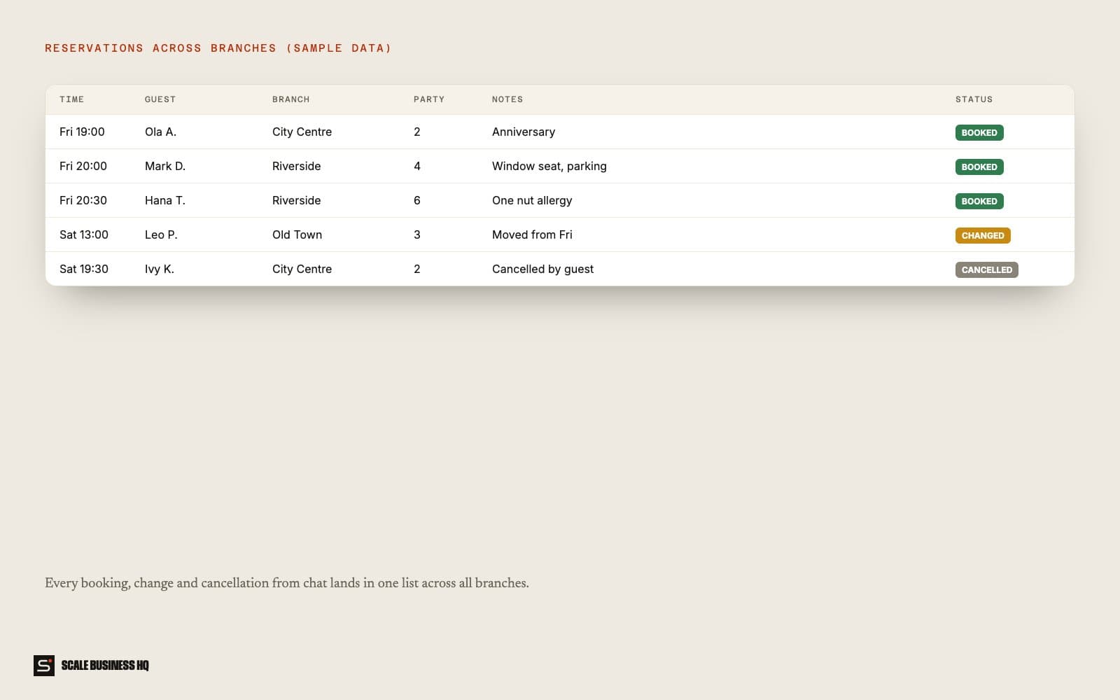Select the "Cancelled by guest" note
The width and height of the screenshot is (1120, 700).
pos(542,269)
